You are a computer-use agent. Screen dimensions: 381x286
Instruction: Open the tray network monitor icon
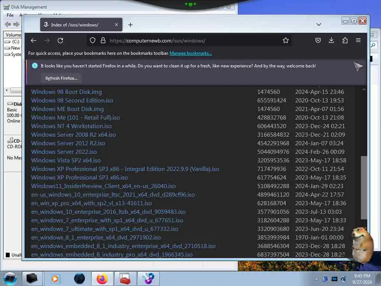pyautogui.click(x=334, y=279)
